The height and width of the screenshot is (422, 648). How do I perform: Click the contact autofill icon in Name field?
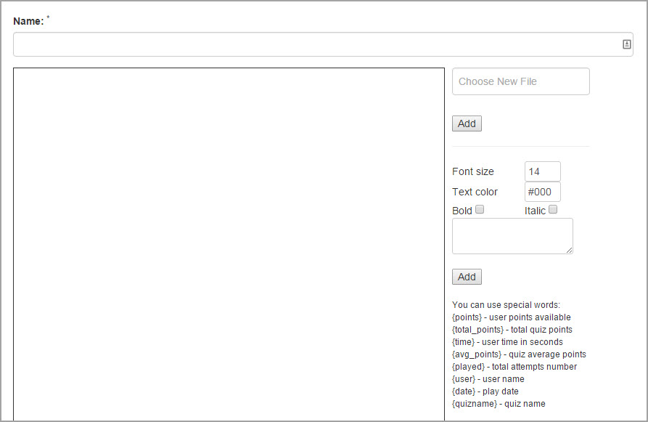coord(626,44)
